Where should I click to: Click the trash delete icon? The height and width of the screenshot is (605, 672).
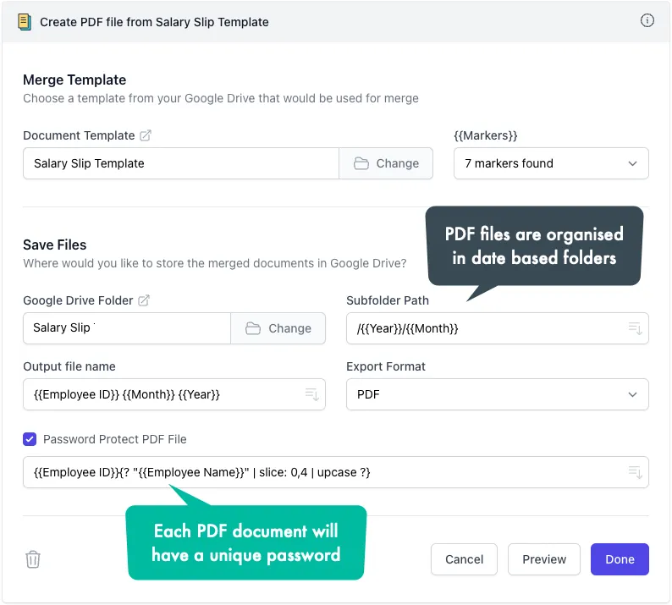[x=33, y=559]
